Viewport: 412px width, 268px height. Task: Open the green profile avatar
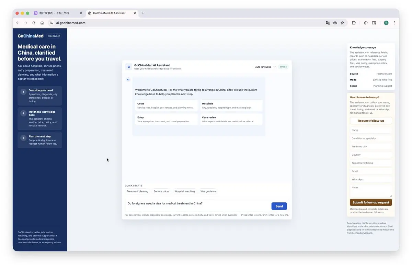click(386, 23)
